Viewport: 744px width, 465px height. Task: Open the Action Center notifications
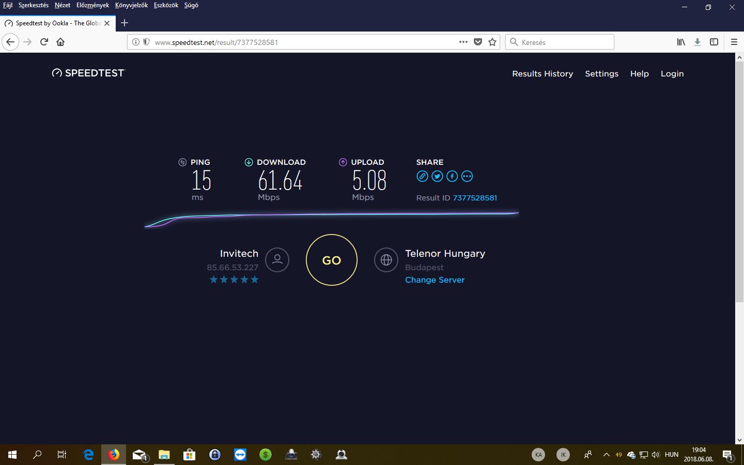(727, 455)
